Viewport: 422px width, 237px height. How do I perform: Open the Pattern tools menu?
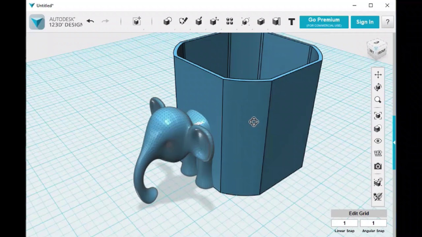[230, 21]
